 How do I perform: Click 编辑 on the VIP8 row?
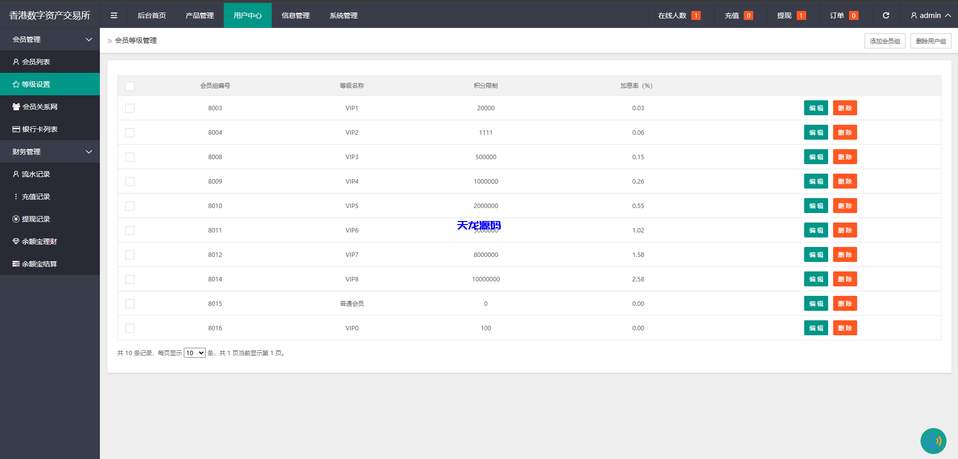tap(816, 279)
